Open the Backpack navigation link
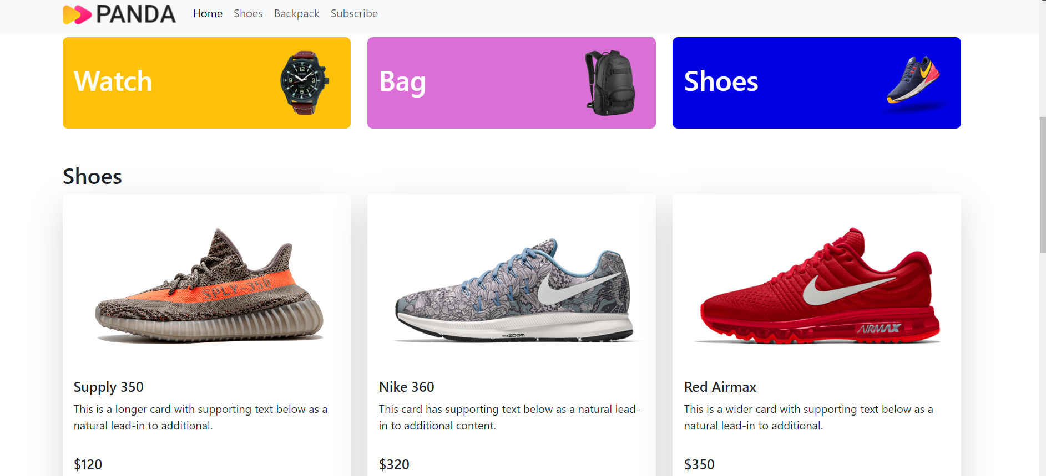The image size is (1046, 476). [296, 13]
